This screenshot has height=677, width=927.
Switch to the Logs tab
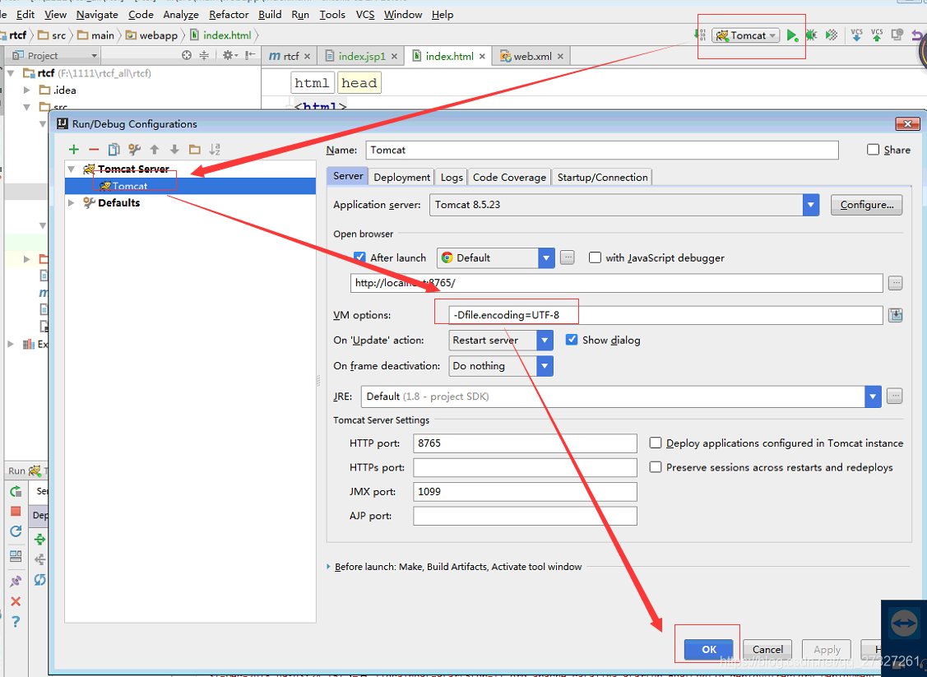point(452,178)
